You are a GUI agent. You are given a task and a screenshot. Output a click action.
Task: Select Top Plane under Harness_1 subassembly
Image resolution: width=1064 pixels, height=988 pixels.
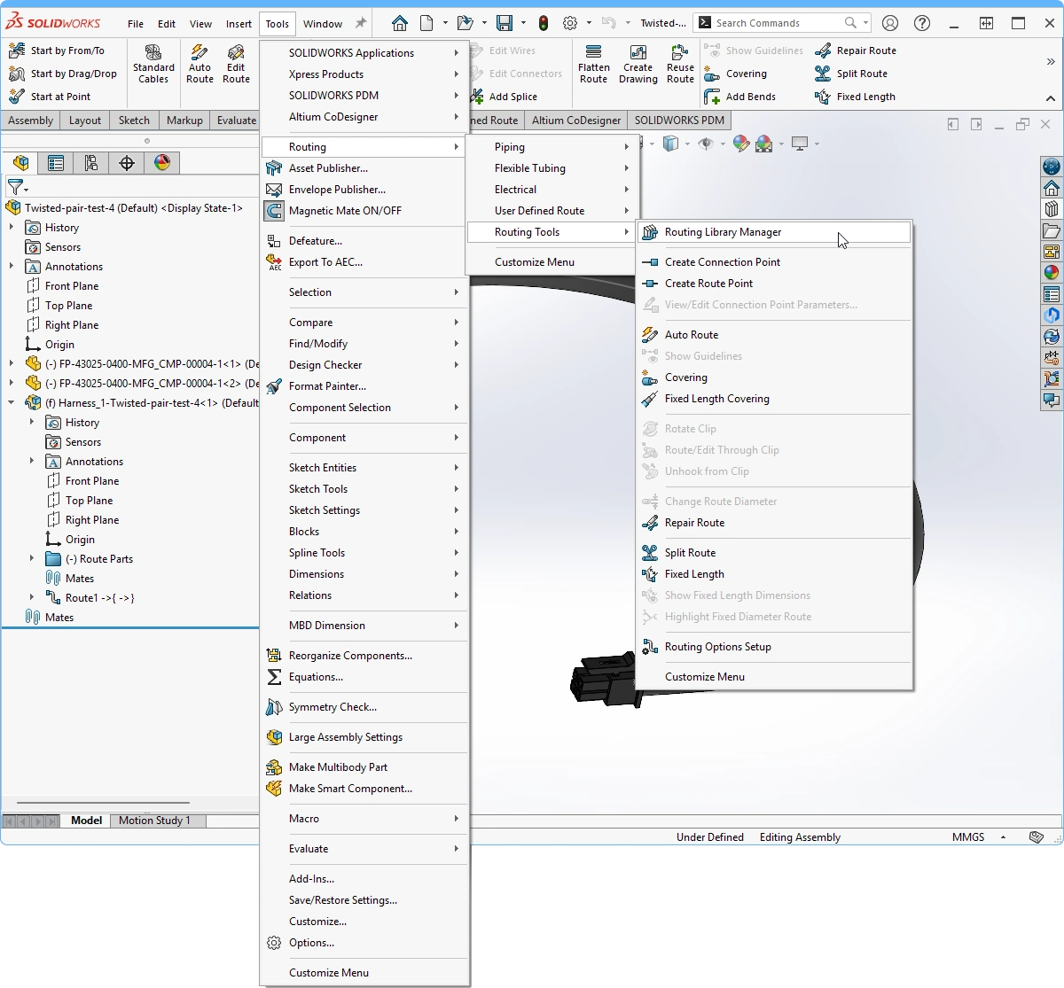(x=89, y=501)
